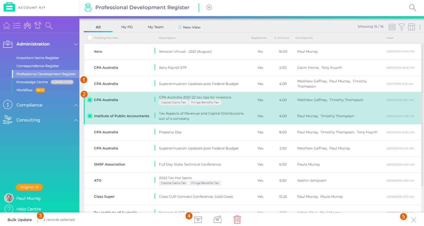
Task: Uncheck the CPA Australia 2021-22 tax tips row
Action: click(90, 100)
